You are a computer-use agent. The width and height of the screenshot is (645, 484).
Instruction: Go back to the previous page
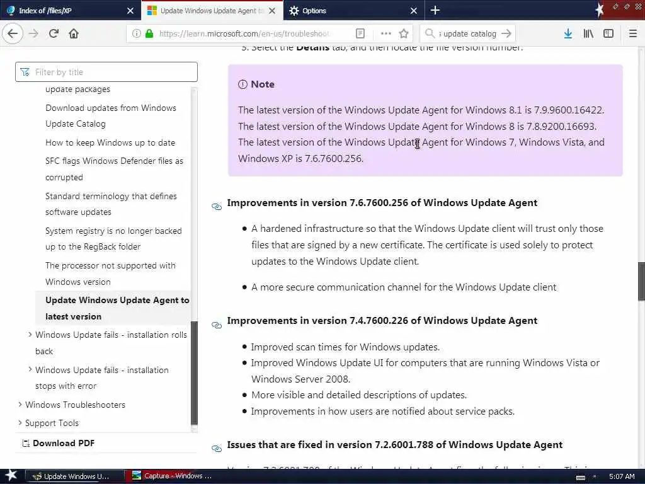click(13, 33)
